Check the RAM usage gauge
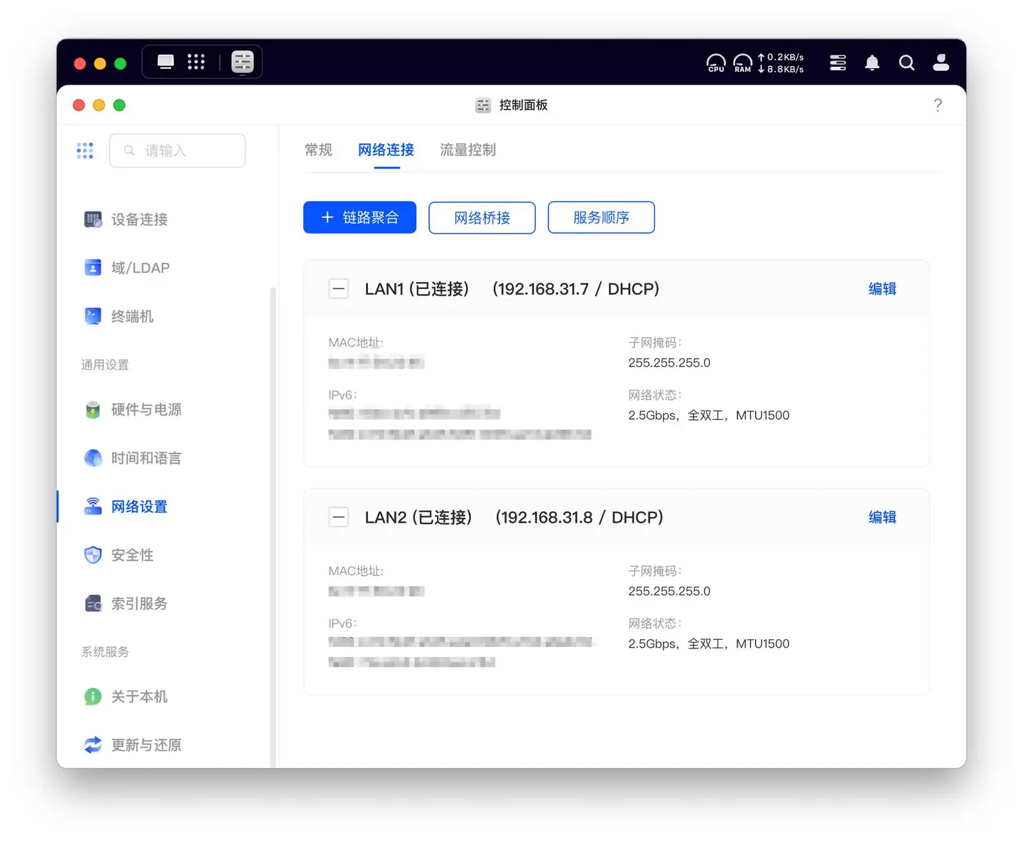 pyautogui.click(x=742, y=63)
